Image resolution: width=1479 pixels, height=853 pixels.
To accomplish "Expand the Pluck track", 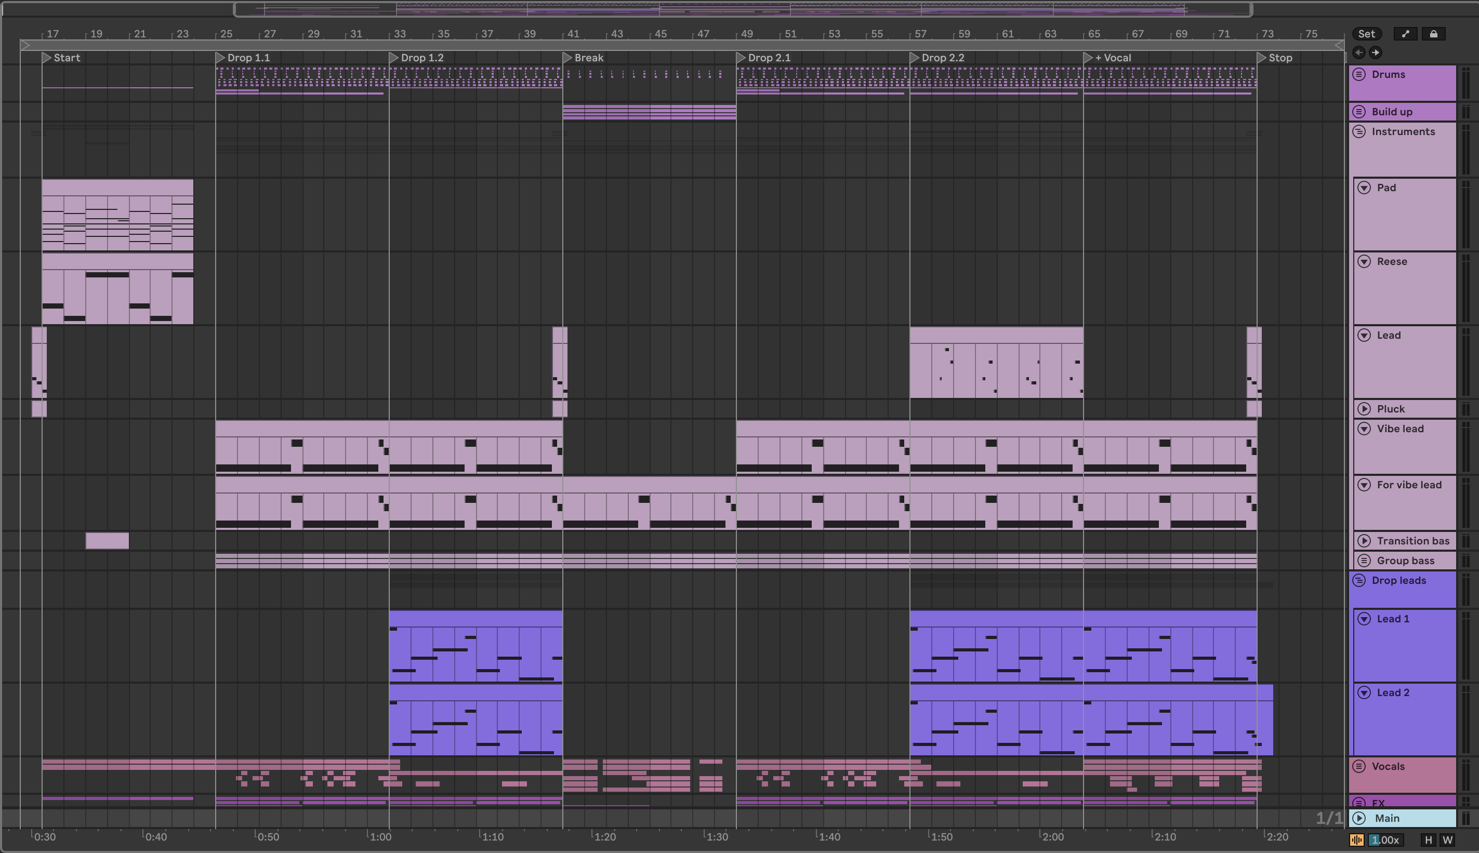I will (1364, 409).
